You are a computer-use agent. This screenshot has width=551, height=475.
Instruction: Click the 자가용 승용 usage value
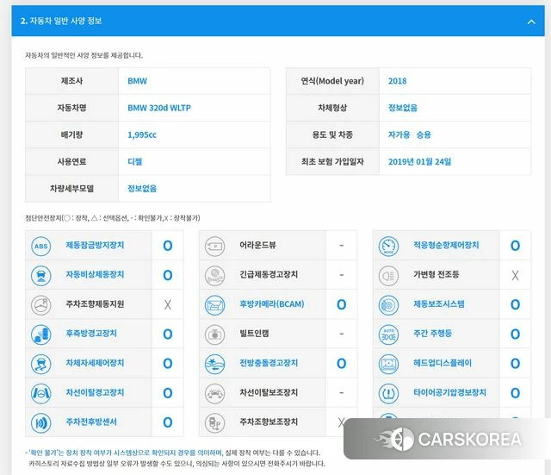(x=410, y=135)
